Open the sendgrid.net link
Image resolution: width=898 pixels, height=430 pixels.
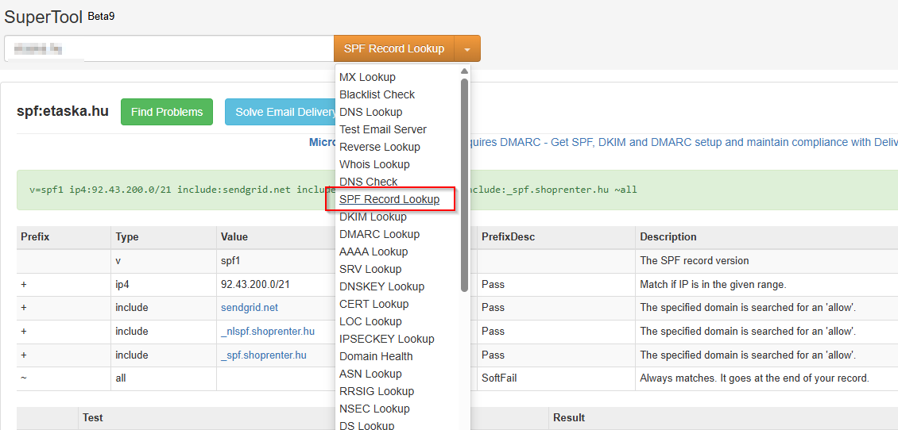tap(249, 308)
